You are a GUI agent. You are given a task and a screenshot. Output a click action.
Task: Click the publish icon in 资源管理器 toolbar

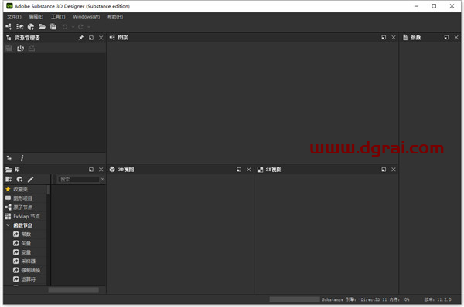(x=20, y=48)
